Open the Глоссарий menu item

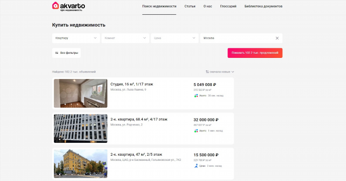[228, 6]
